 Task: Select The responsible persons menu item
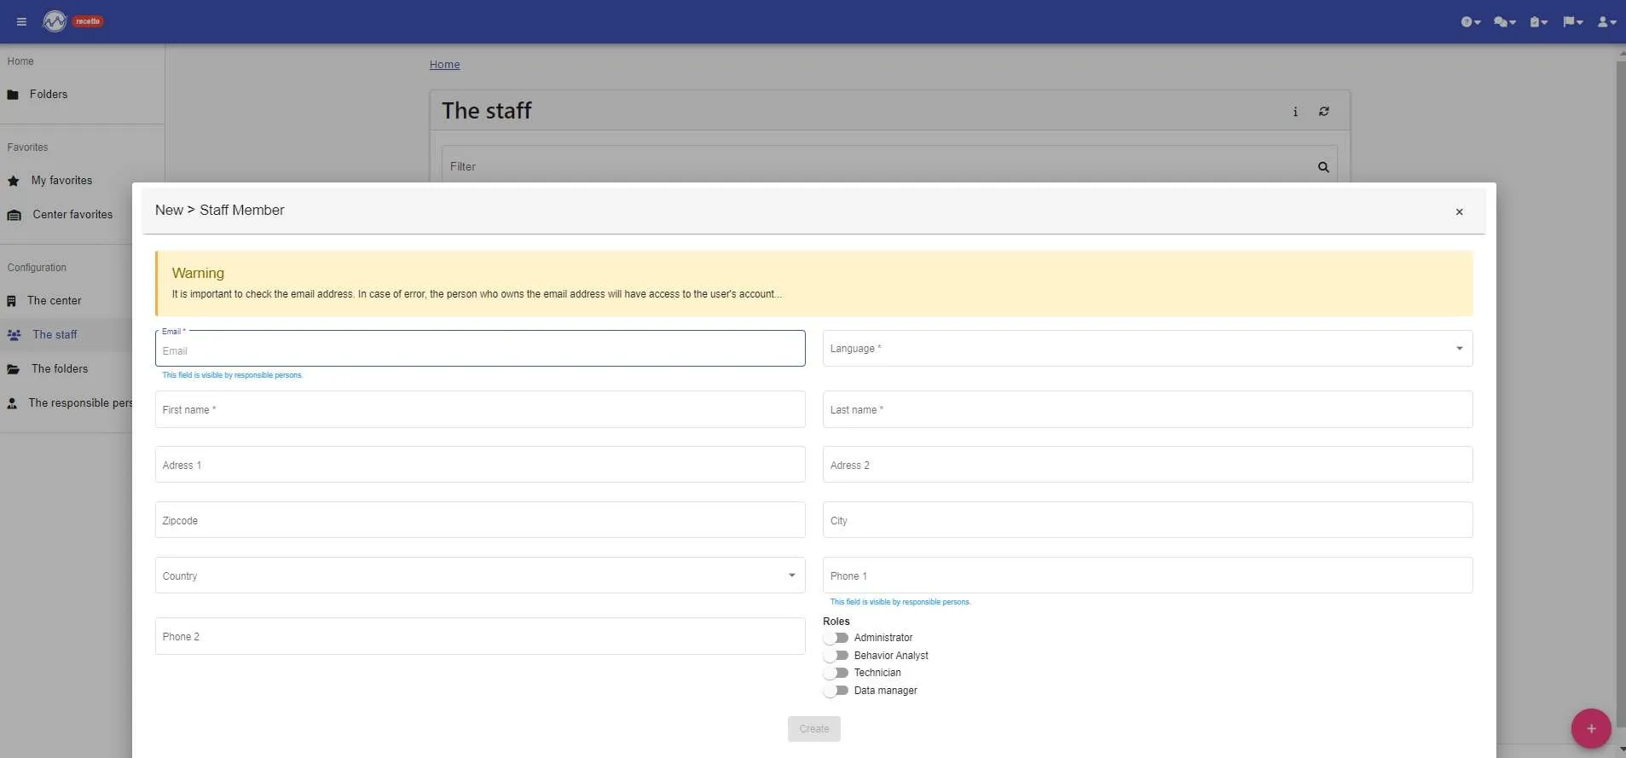(x=66, y=402)
